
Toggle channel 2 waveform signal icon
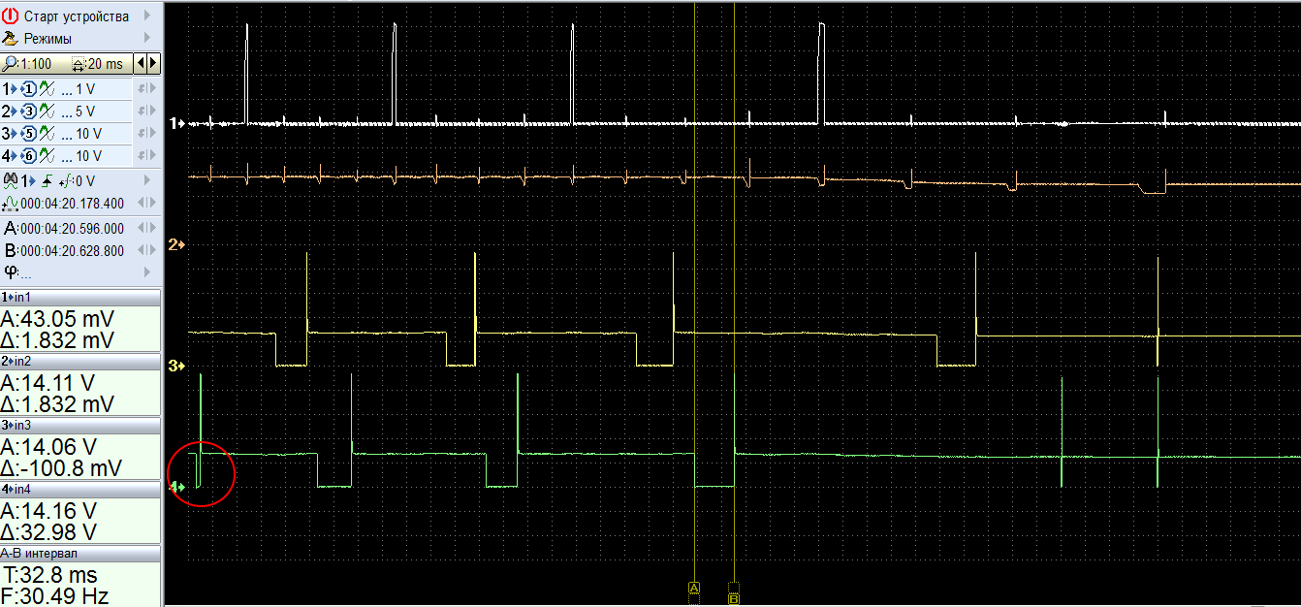tap(45, 112)
